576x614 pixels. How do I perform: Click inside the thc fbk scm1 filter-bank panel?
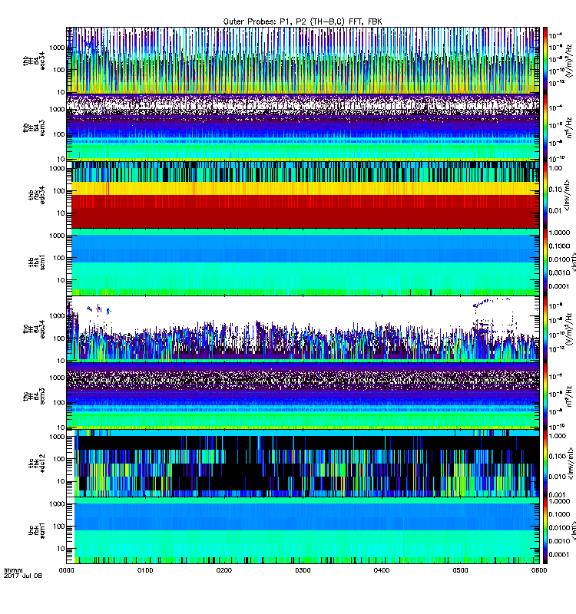click(303, 530)
